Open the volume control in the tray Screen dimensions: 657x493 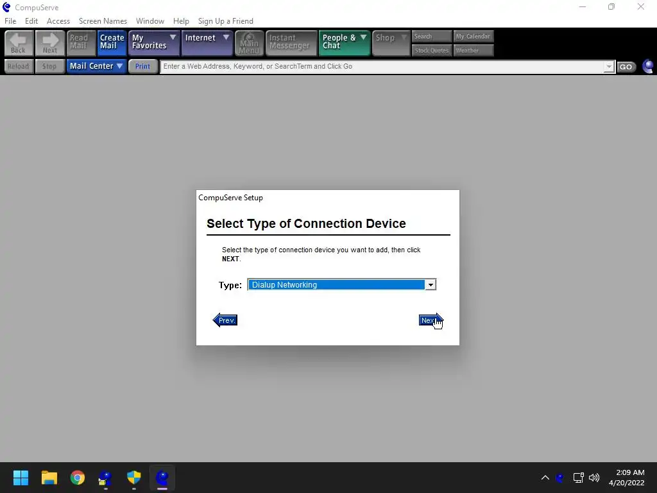(594, 478)
